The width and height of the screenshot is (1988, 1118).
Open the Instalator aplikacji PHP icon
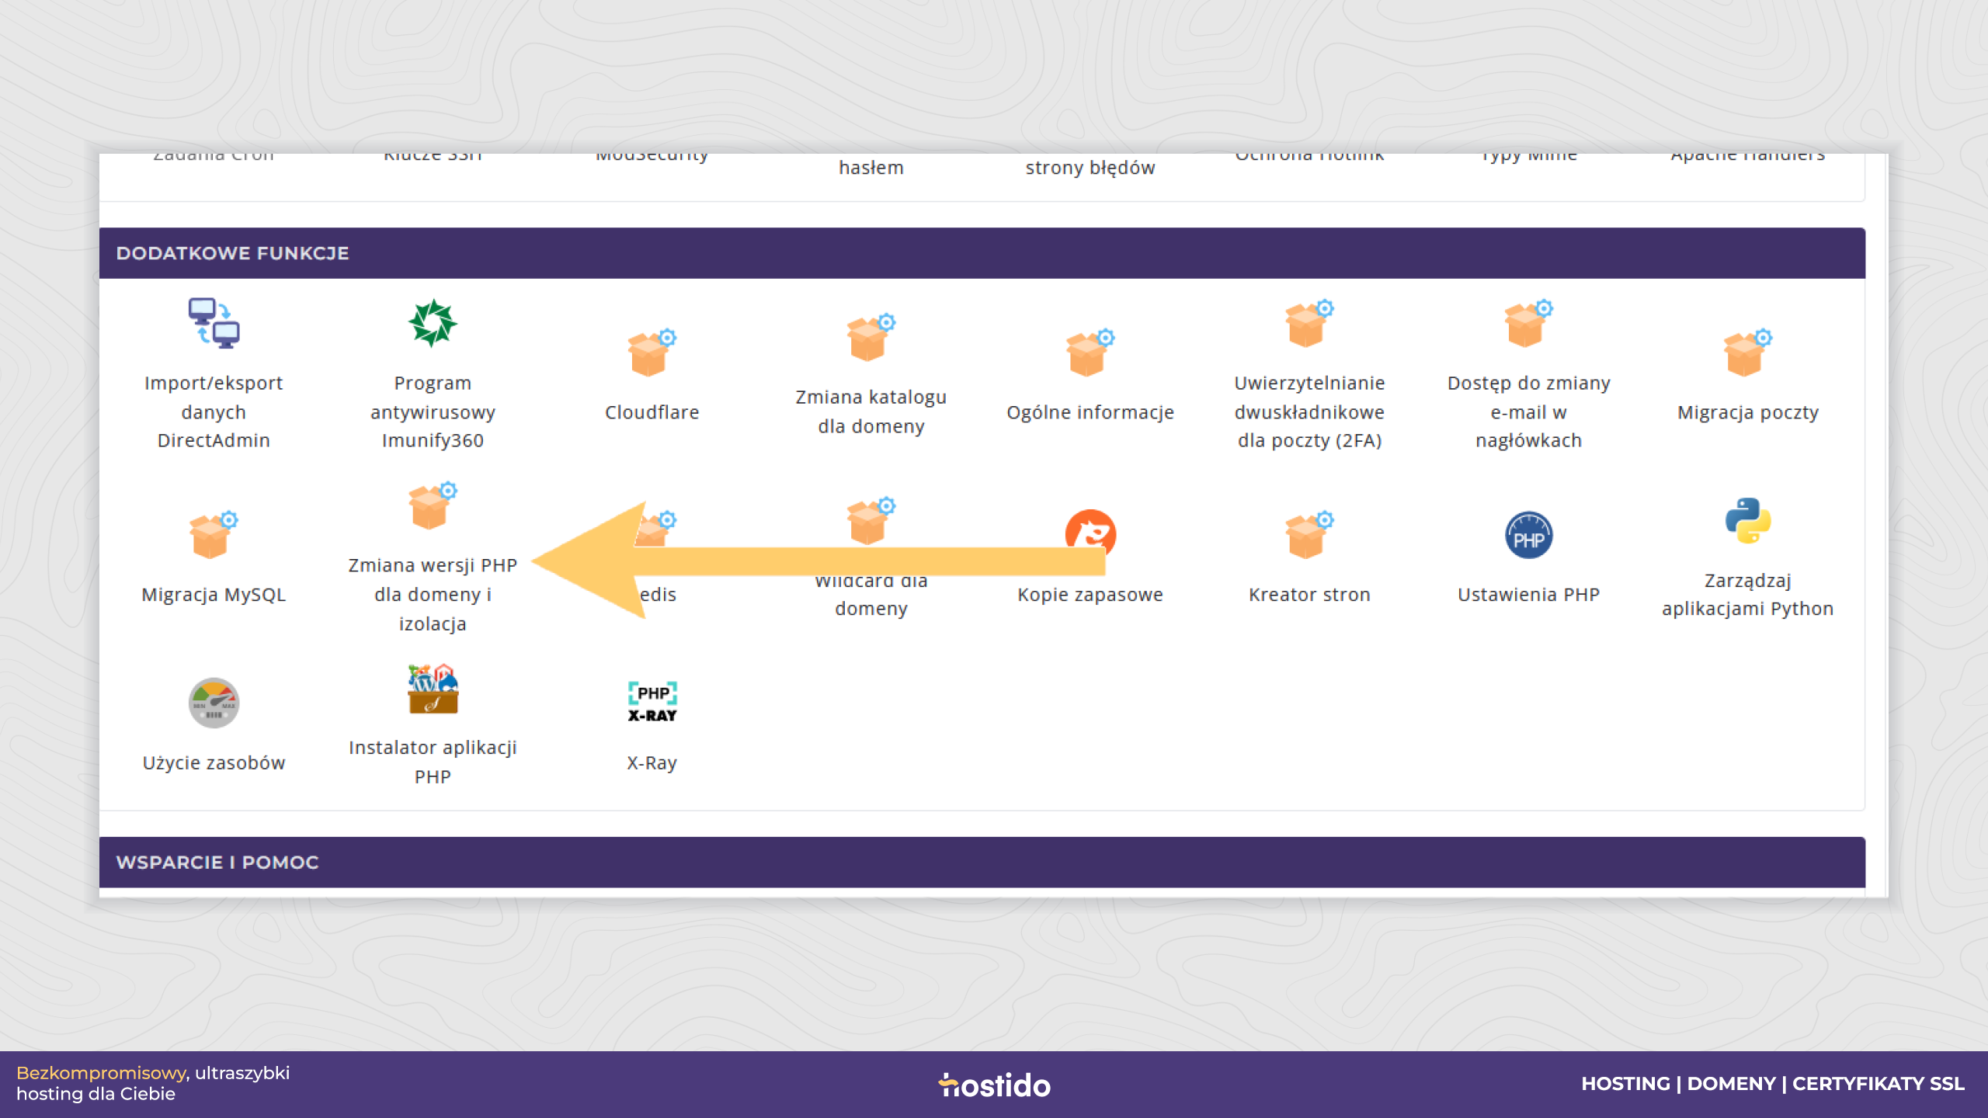(433, 689)
